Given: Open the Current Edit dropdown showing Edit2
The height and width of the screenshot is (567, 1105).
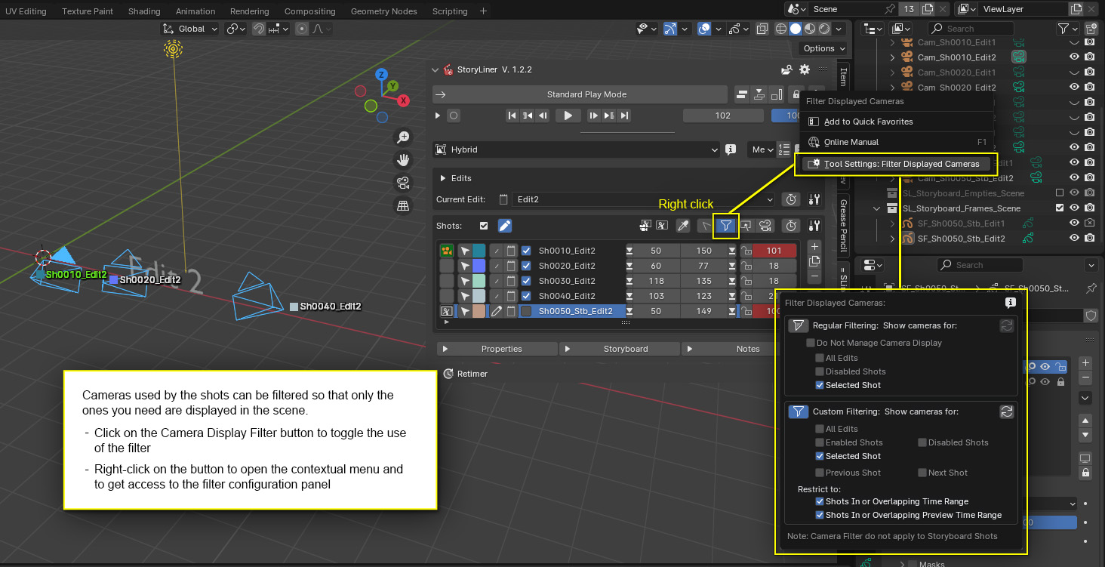Looking at the screenshot, I should tap(642, 200).
